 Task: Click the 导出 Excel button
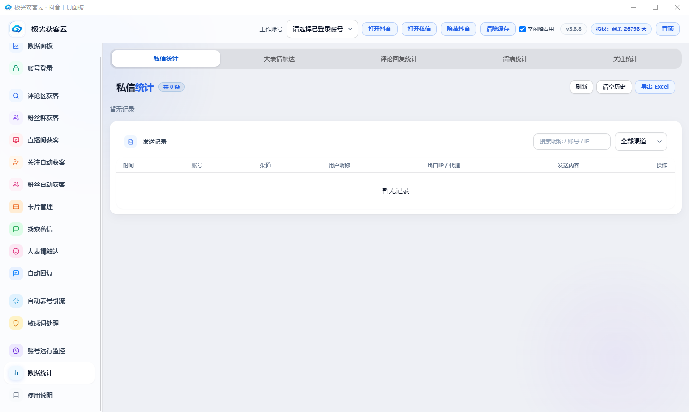(x=655, y=87)
